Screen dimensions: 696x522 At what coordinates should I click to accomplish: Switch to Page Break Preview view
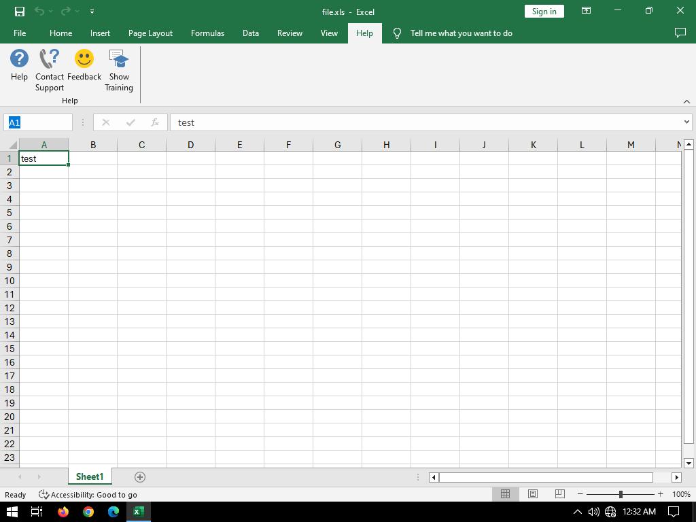point(559,494)
